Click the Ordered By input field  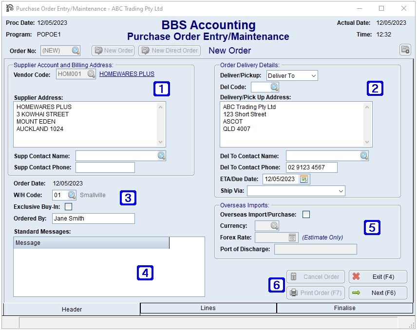tap(93, 219)
